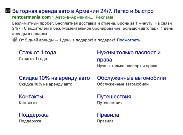Viewport: 183px width, 135px height.
Task: Click small gray caption beneath 'Поддержка' heading
Action: [30, 121]
